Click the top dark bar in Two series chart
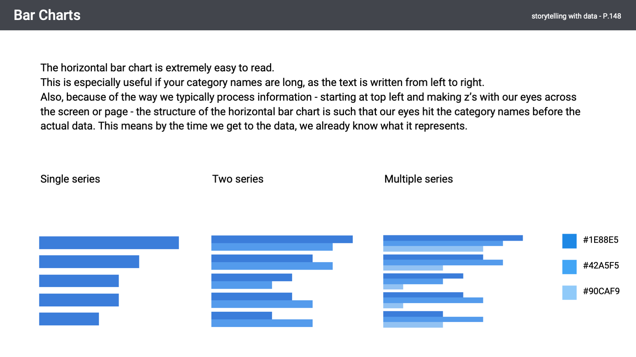Viewport: 636px width, 357px height. pos(282,239)
